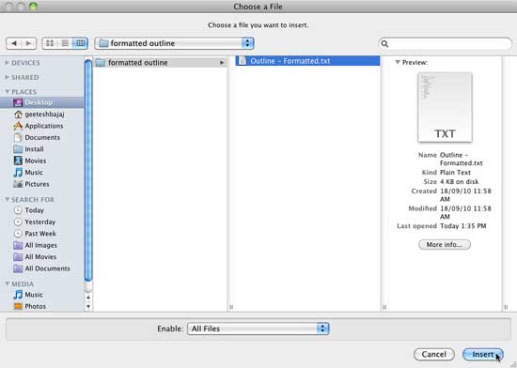Screen dimensions: 517x368
Task: Collapse the MEDIA sidebar section
Action: 7,284
